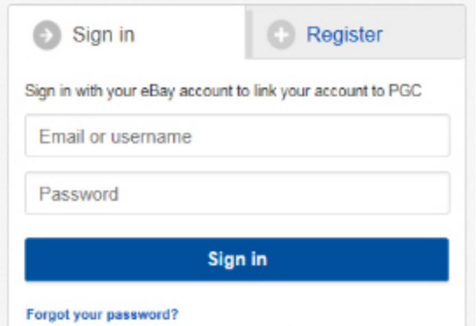Screen dimensions: 476x326
Task: Click into the Password input field
Action: [237, 193]
